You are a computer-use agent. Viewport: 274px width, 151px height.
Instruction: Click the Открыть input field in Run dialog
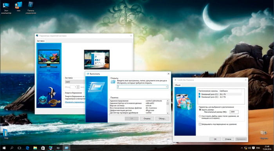click(x=142, y=87)
